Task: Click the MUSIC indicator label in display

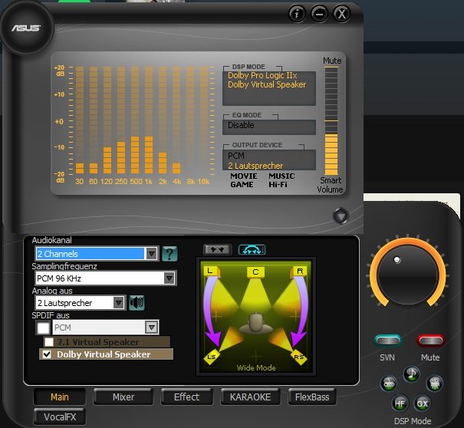Action: 281,176
